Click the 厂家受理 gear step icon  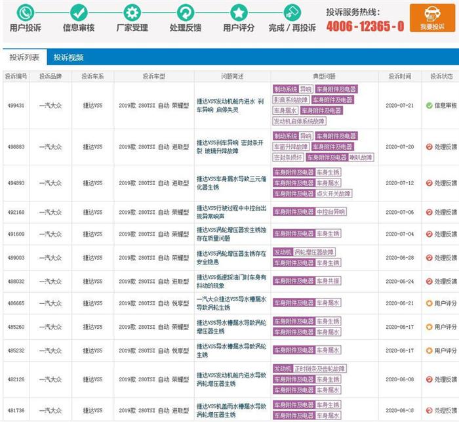point(132,12)
